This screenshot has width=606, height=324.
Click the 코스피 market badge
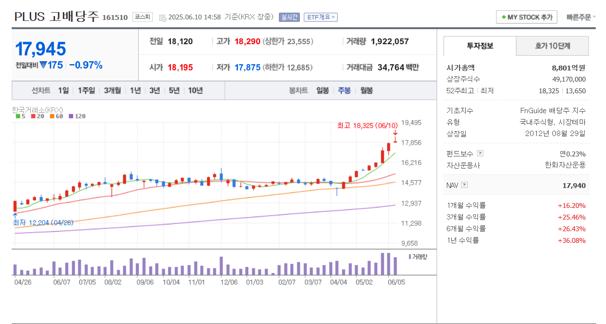pos(142,16)
